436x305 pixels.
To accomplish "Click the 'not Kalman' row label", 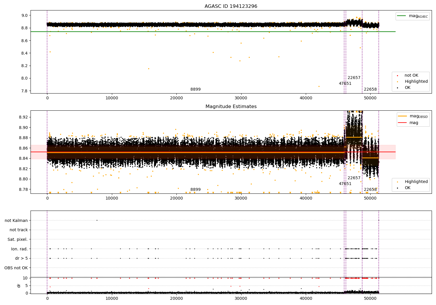I will [16, 220].
